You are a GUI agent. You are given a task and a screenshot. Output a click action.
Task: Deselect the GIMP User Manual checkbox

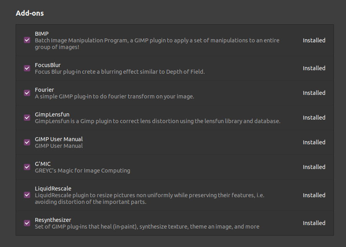27,142
